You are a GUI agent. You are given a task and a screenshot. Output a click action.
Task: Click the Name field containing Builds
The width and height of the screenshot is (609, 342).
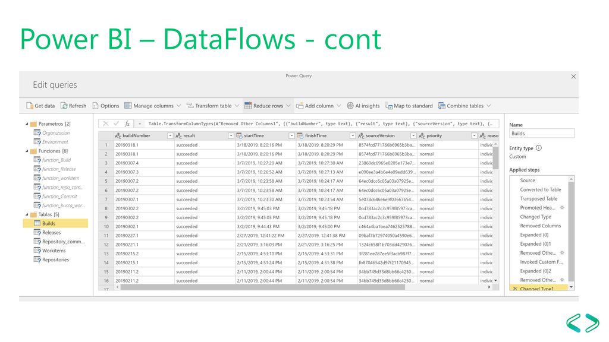tap(542, 134)
